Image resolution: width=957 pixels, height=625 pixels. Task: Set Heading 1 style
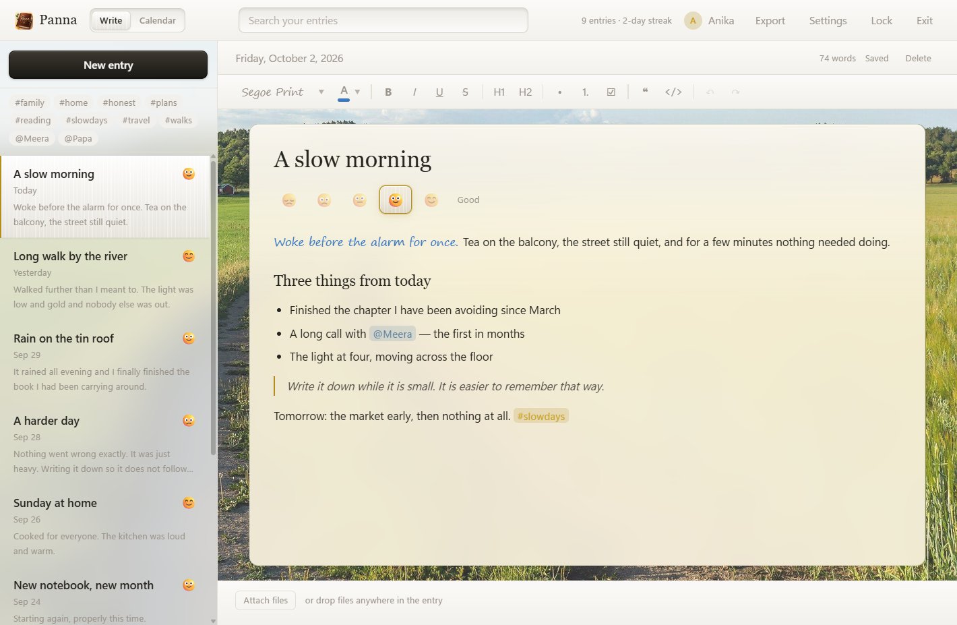coord(499,92)
